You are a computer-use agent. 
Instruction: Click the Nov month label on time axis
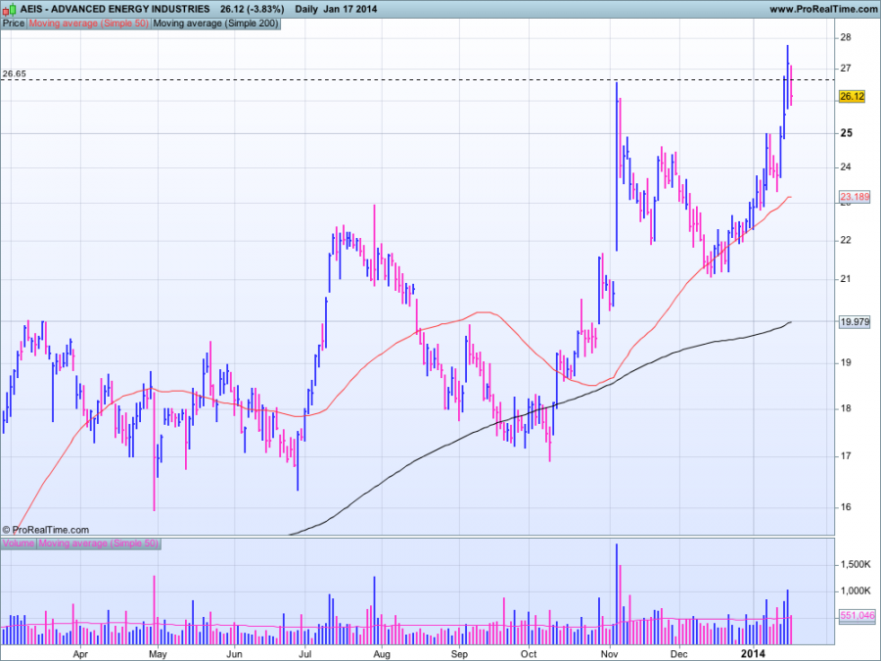[610, 654]
